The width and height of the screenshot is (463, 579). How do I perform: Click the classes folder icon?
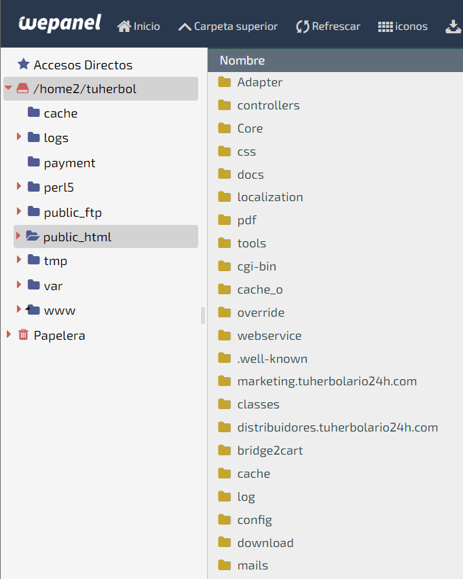pyautogui.click(x=224, y=404)
